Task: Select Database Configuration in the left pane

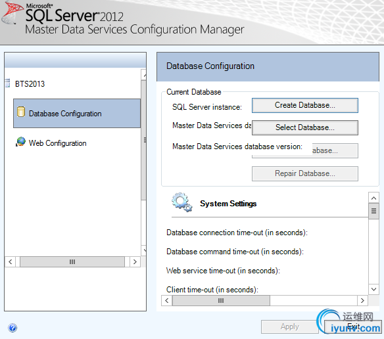Action: click(77, 113)
